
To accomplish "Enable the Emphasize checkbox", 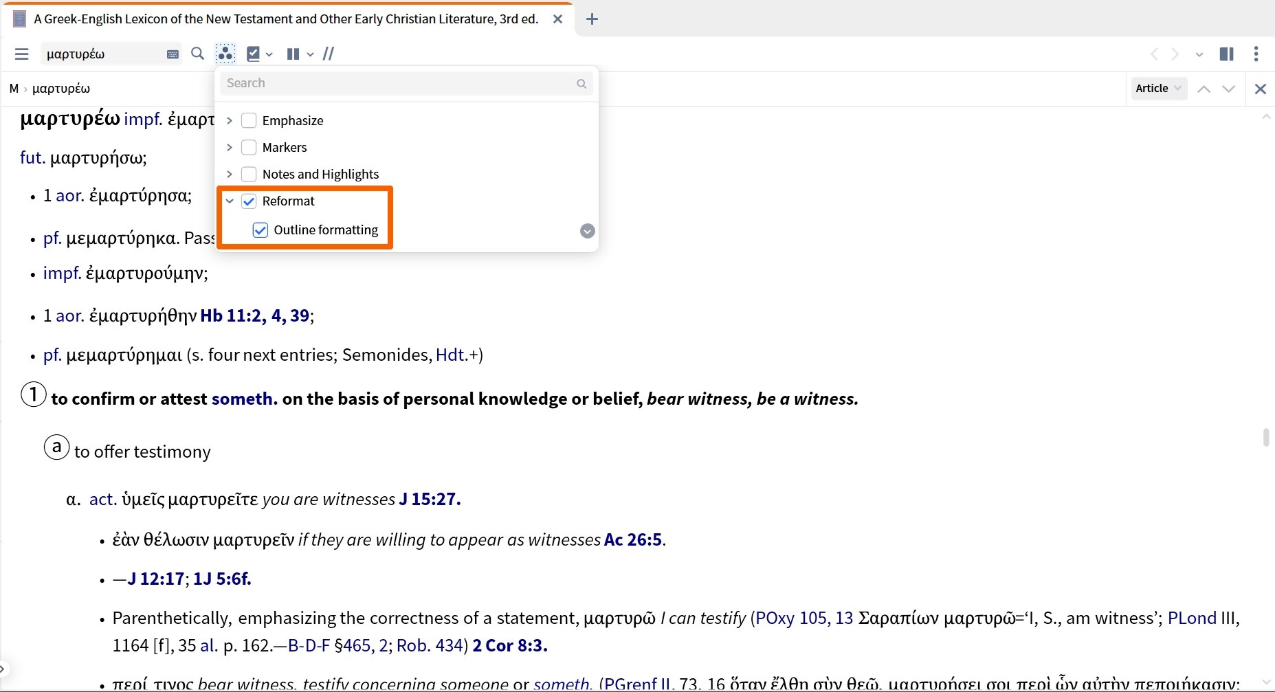I will [249, 120].
